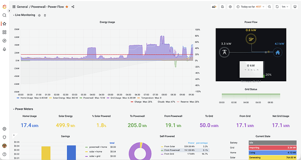Open the % Solar Powered panel title
The width and height of the screenshot is (301, 160).
(101, 116)
